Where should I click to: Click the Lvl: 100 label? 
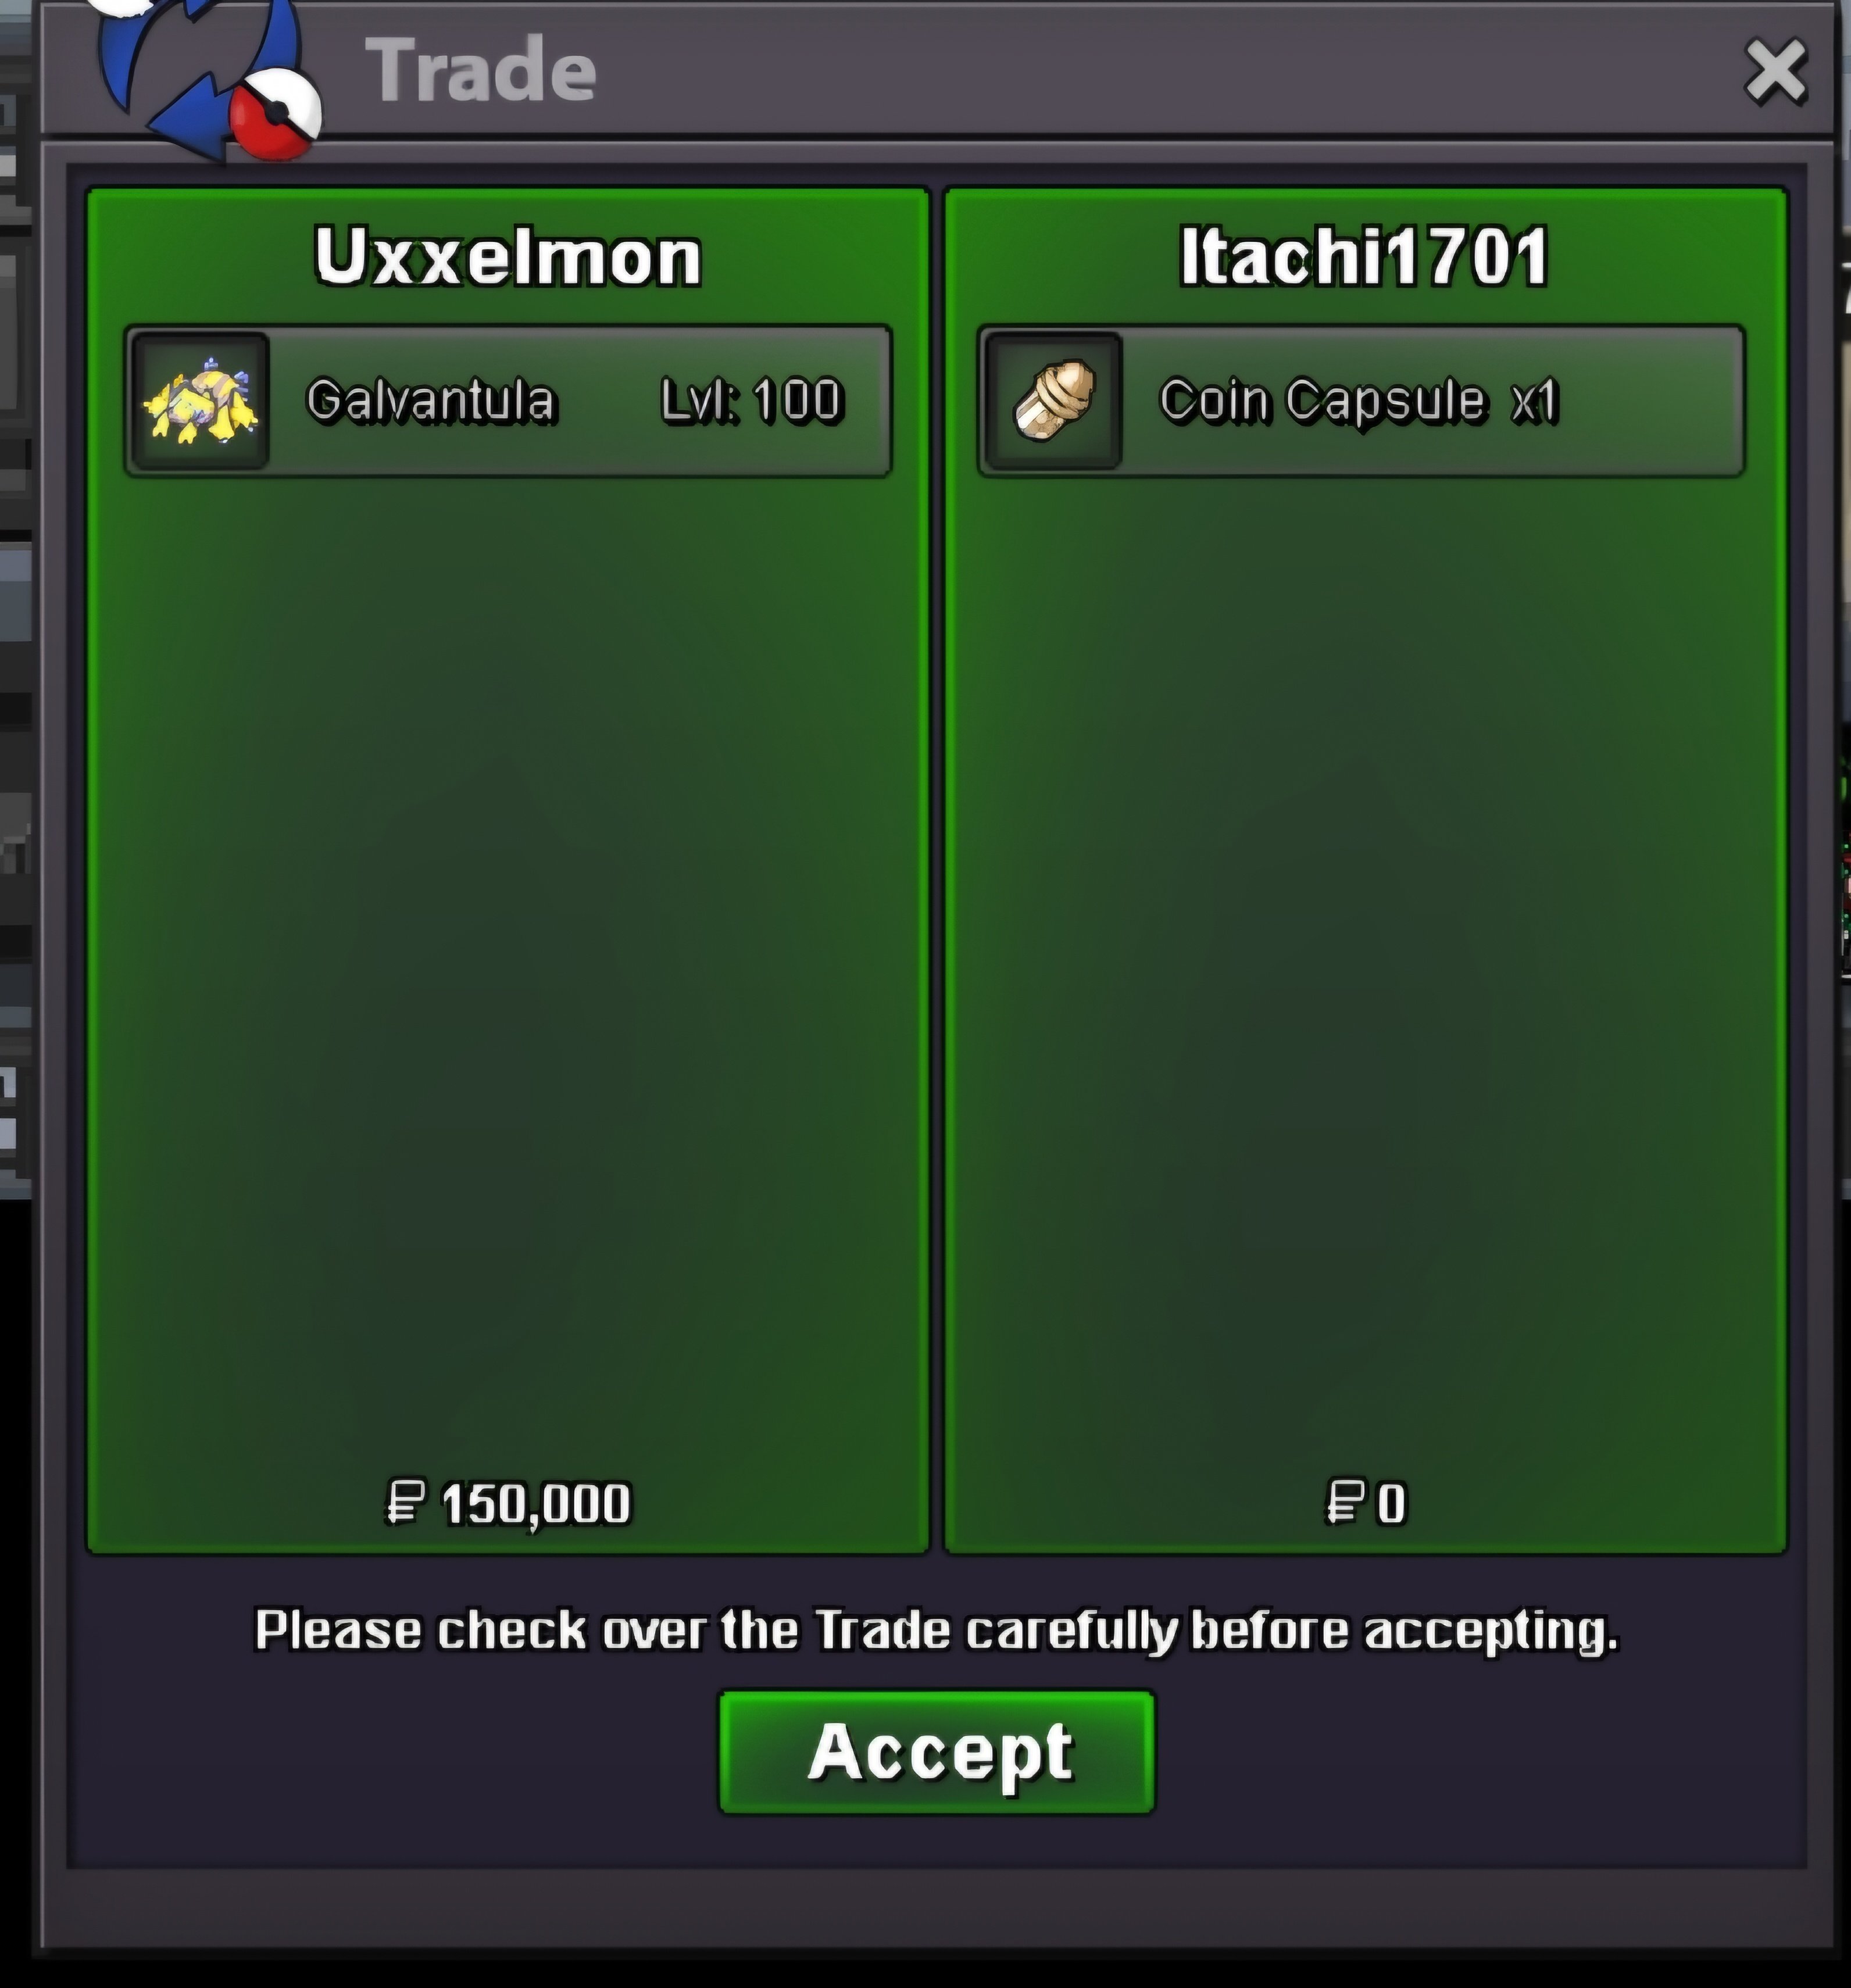click(752, 400)
